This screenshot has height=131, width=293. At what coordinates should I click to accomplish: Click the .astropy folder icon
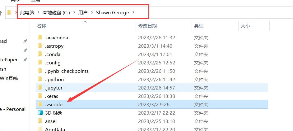tap(40, 46)
